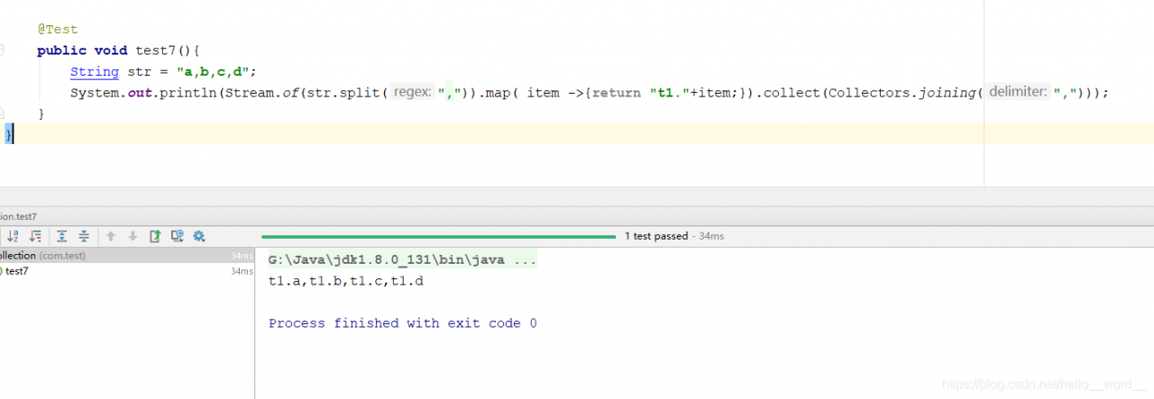Sort test results by duration

pos(36,236)
